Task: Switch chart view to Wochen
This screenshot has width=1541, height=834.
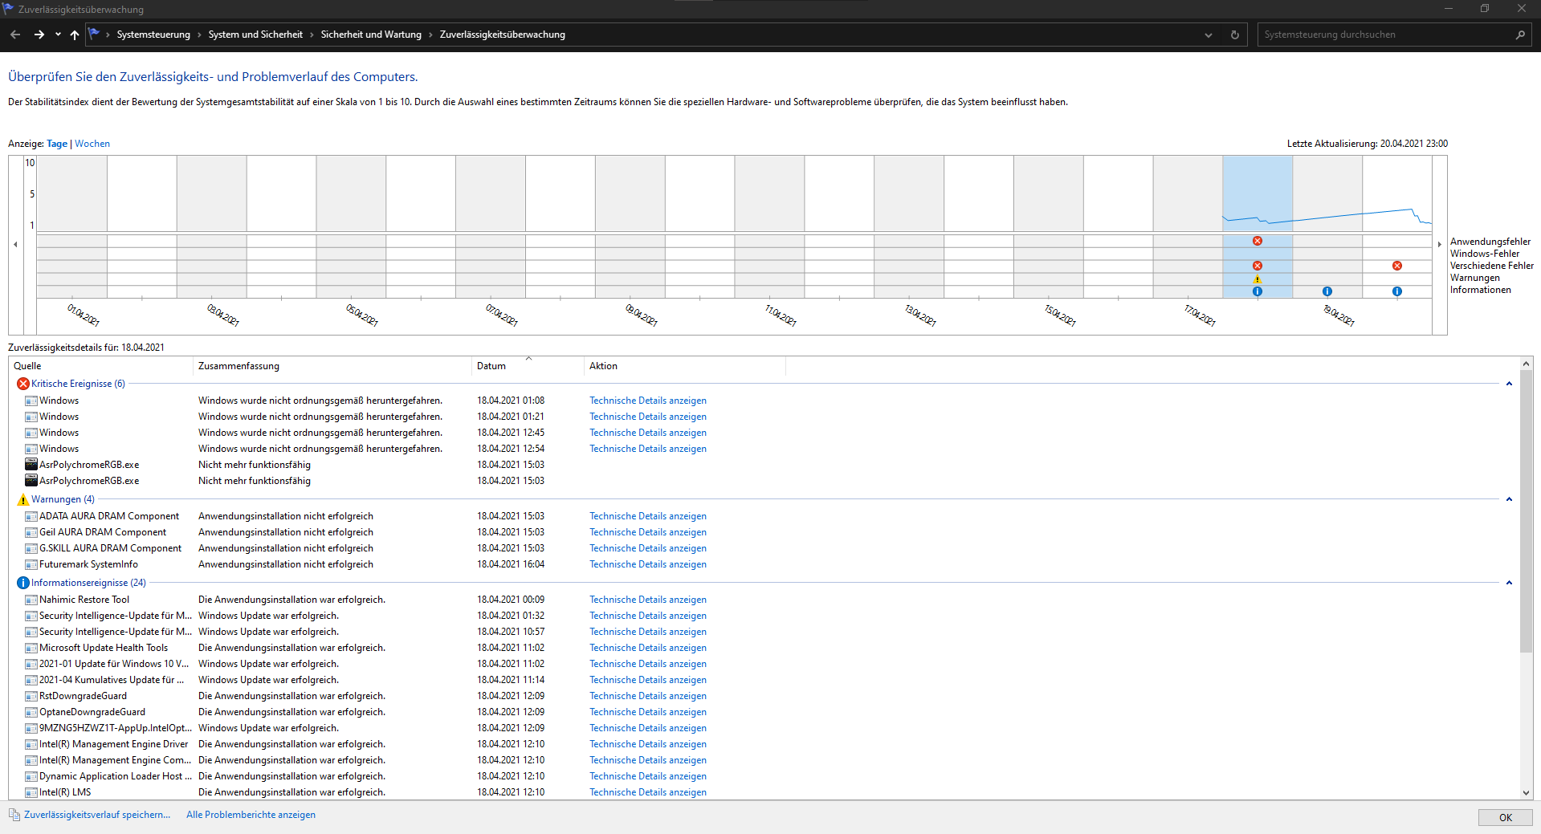Action: (x=92, y=144)
